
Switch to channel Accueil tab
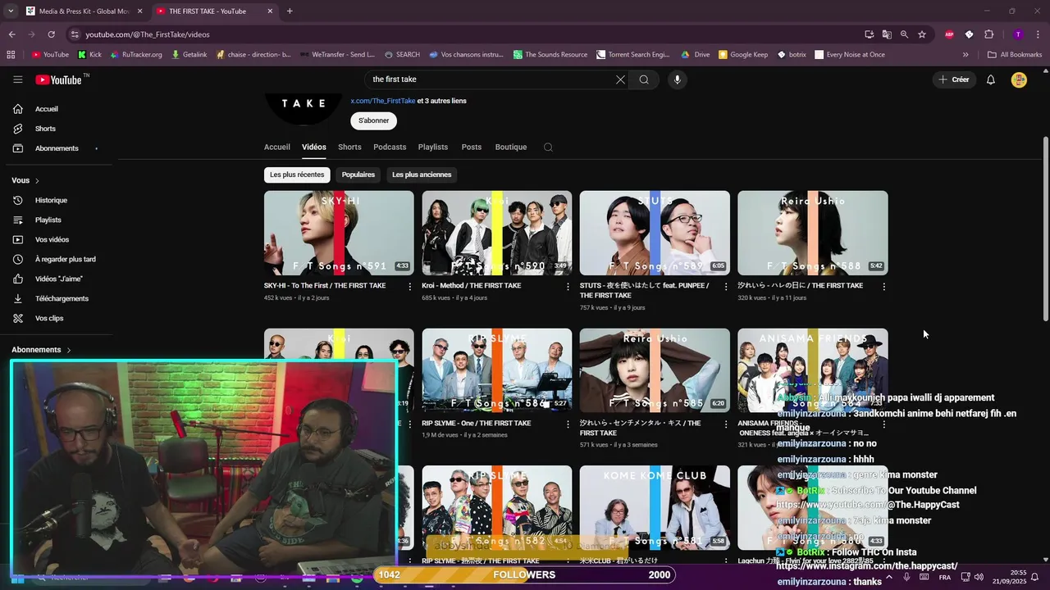[277, 147]
